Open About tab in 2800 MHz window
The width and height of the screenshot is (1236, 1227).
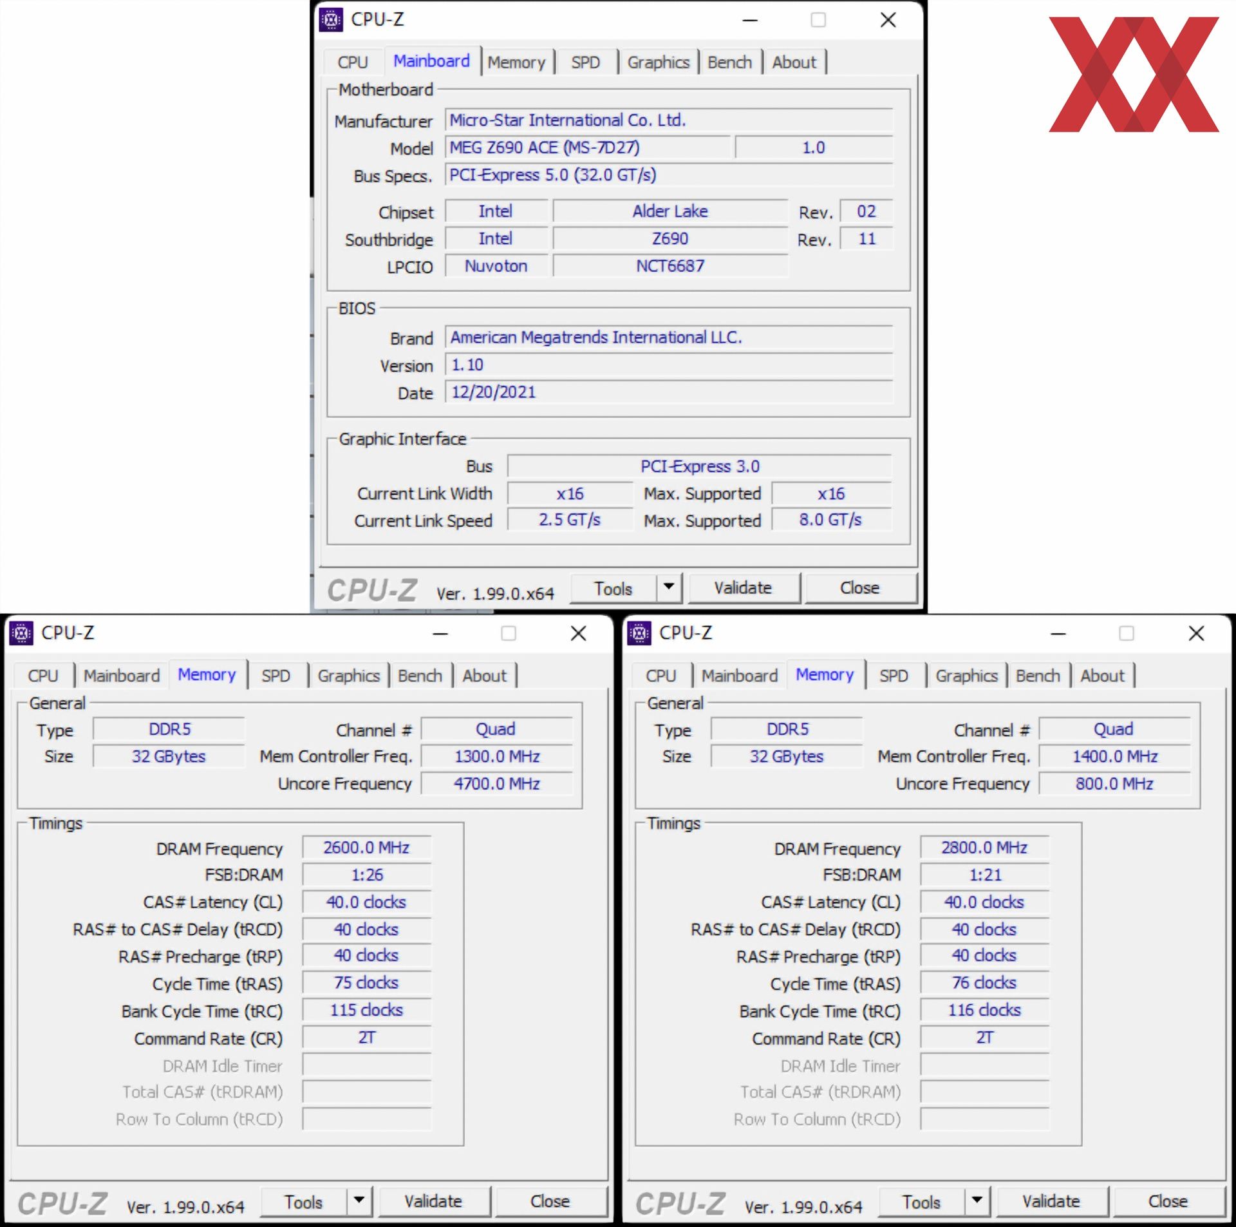[1103, 676]
